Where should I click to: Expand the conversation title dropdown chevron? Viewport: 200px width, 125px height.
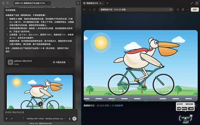pos(49,3)
